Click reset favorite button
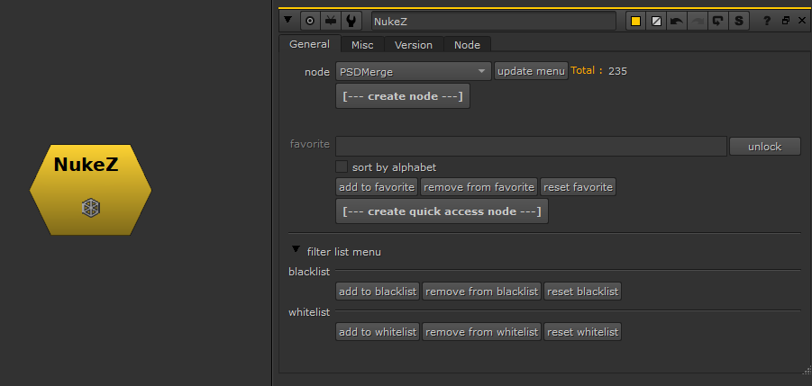 point(578,187)
